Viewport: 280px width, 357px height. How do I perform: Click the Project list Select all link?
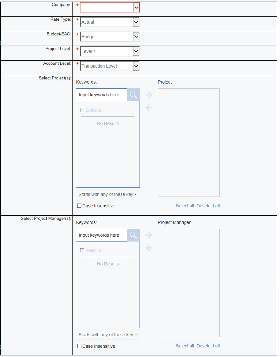(x=185, y=206)
